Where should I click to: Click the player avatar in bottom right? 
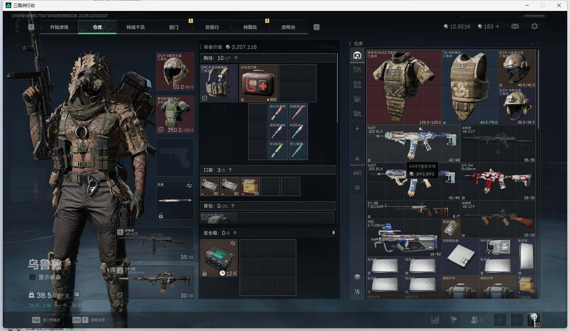tap(534, 320)
